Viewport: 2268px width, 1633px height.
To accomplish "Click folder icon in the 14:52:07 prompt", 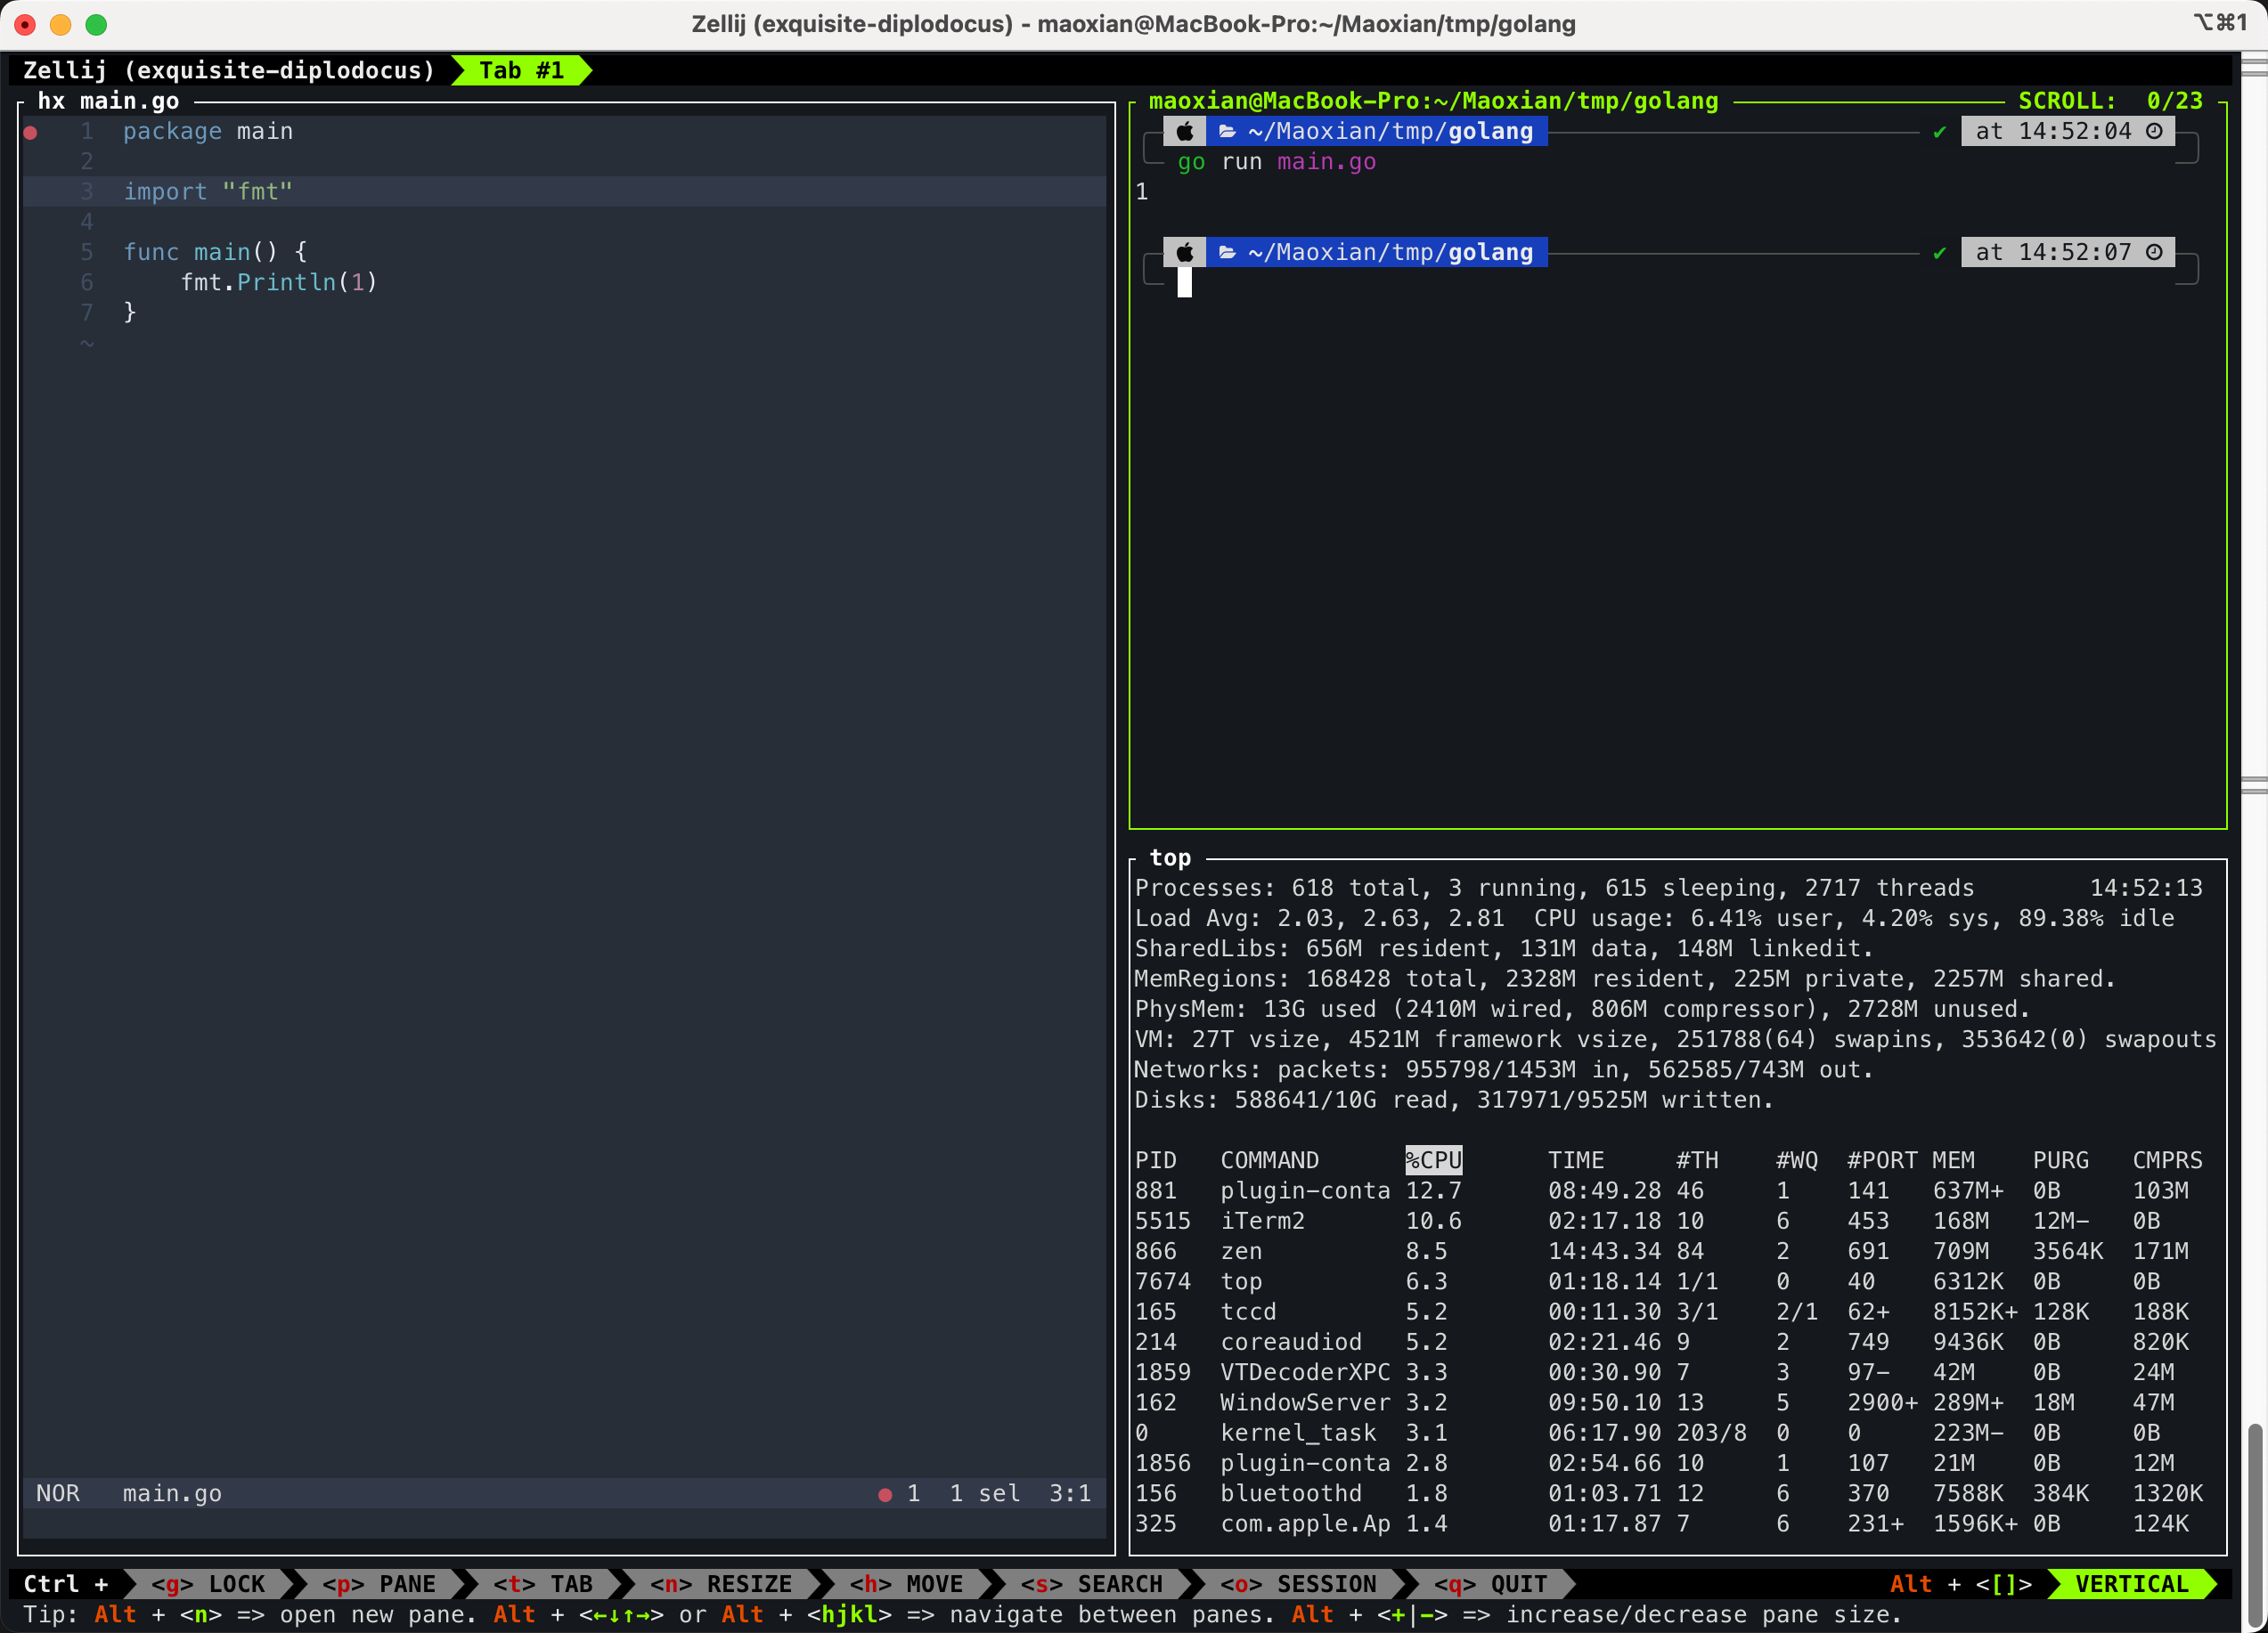I will tap(1227, 252).
